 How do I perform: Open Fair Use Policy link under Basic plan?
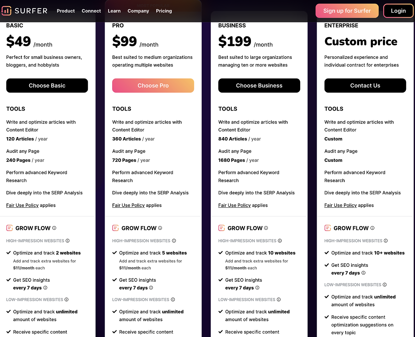[22, 205]
